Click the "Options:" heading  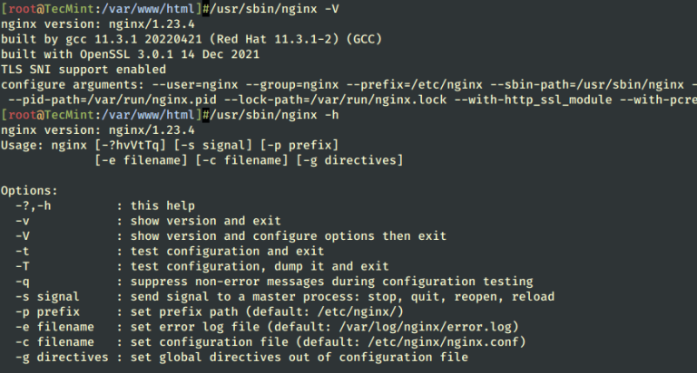(31, 191)
